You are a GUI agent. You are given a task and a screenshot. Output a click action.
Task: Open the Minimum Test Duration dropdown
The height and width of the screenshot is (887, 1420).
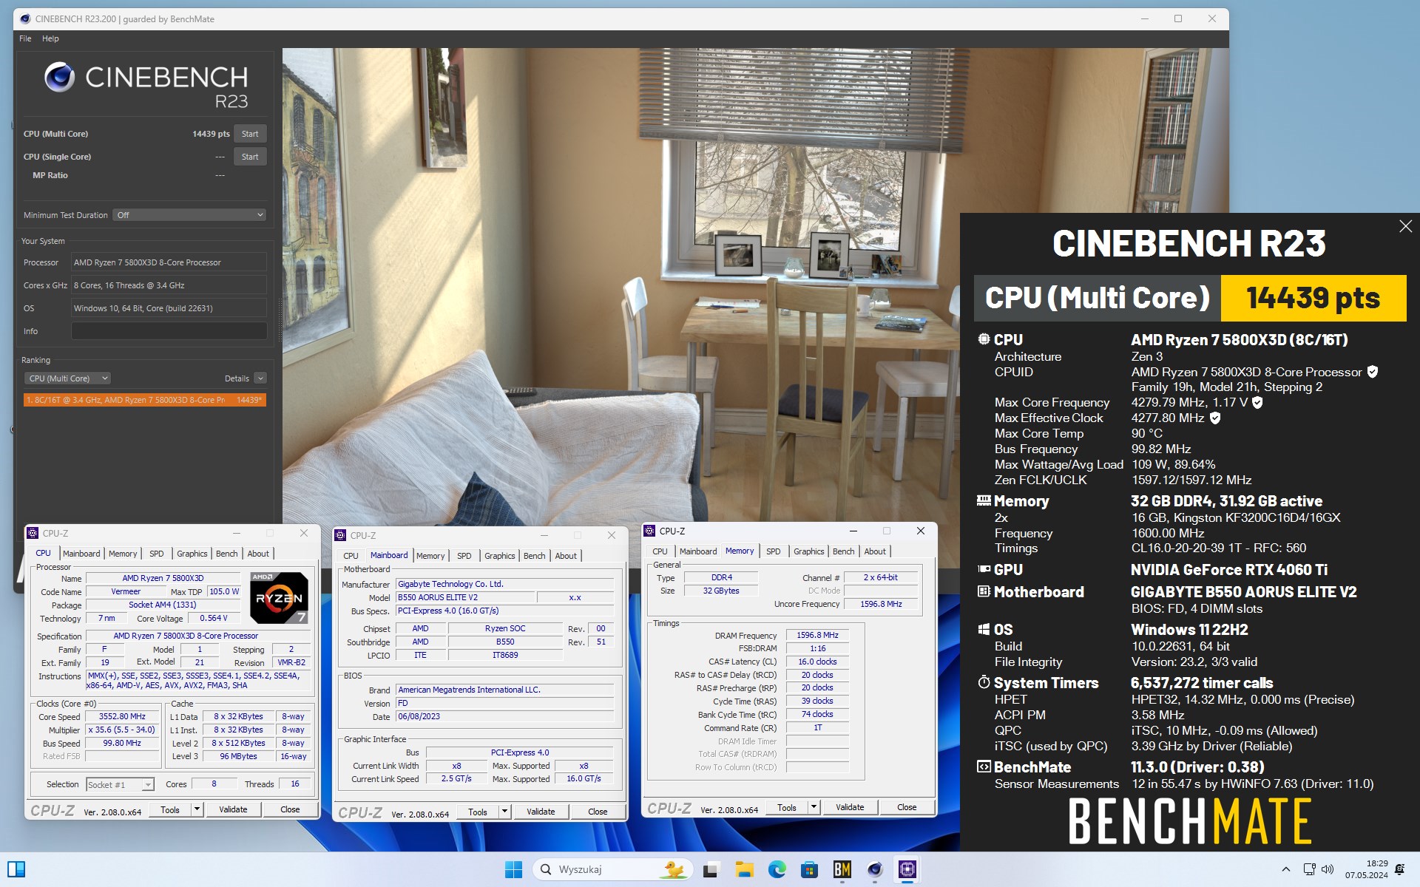tap(189, 215)
